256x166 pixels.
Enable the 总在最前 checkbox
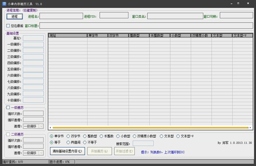click(x=8, y=26)
